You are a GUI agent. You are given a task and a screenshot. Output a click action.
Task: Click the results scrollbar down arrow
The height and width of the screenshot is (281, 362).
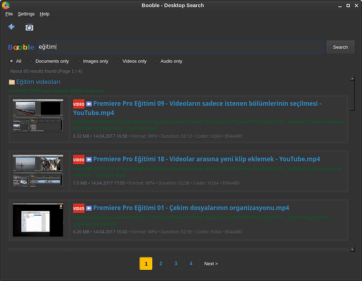coord(352,250)
